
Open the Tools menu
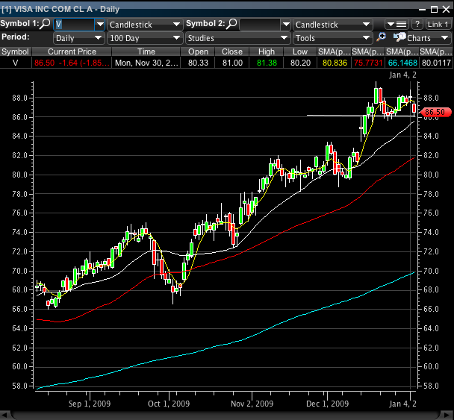332,37
